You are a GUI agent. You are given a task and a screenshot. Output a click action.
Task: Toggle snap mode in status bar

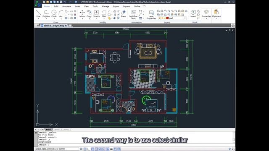coord(81,149)
